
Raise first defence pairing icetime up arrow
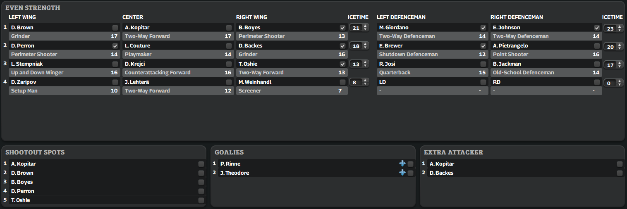(x=619, y=26)
